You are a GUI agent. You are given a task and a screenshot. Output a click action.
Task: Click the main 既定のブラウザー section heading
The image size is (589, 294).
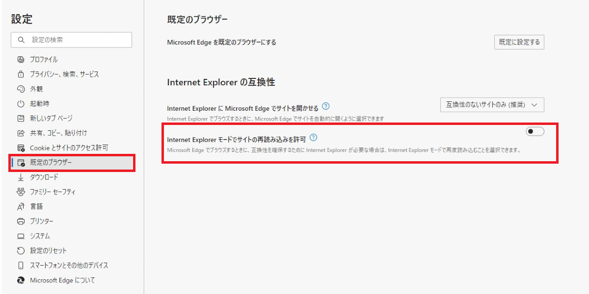pyautogui.click(x=197, y=20)
